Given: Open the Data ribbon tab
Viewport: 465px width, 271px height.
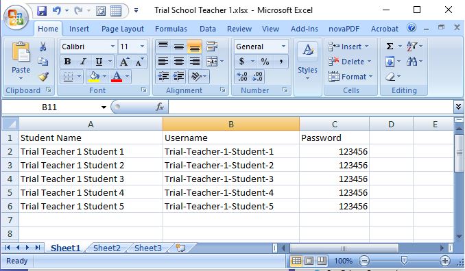Looking at the screenshot, I should pyautogui.click(x=208, y=29).
